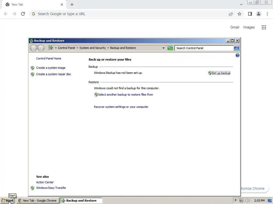Viewport: 273px width, 204px height.
Task: Click the Control Panel search magnifier button
Action: (236, 48)
